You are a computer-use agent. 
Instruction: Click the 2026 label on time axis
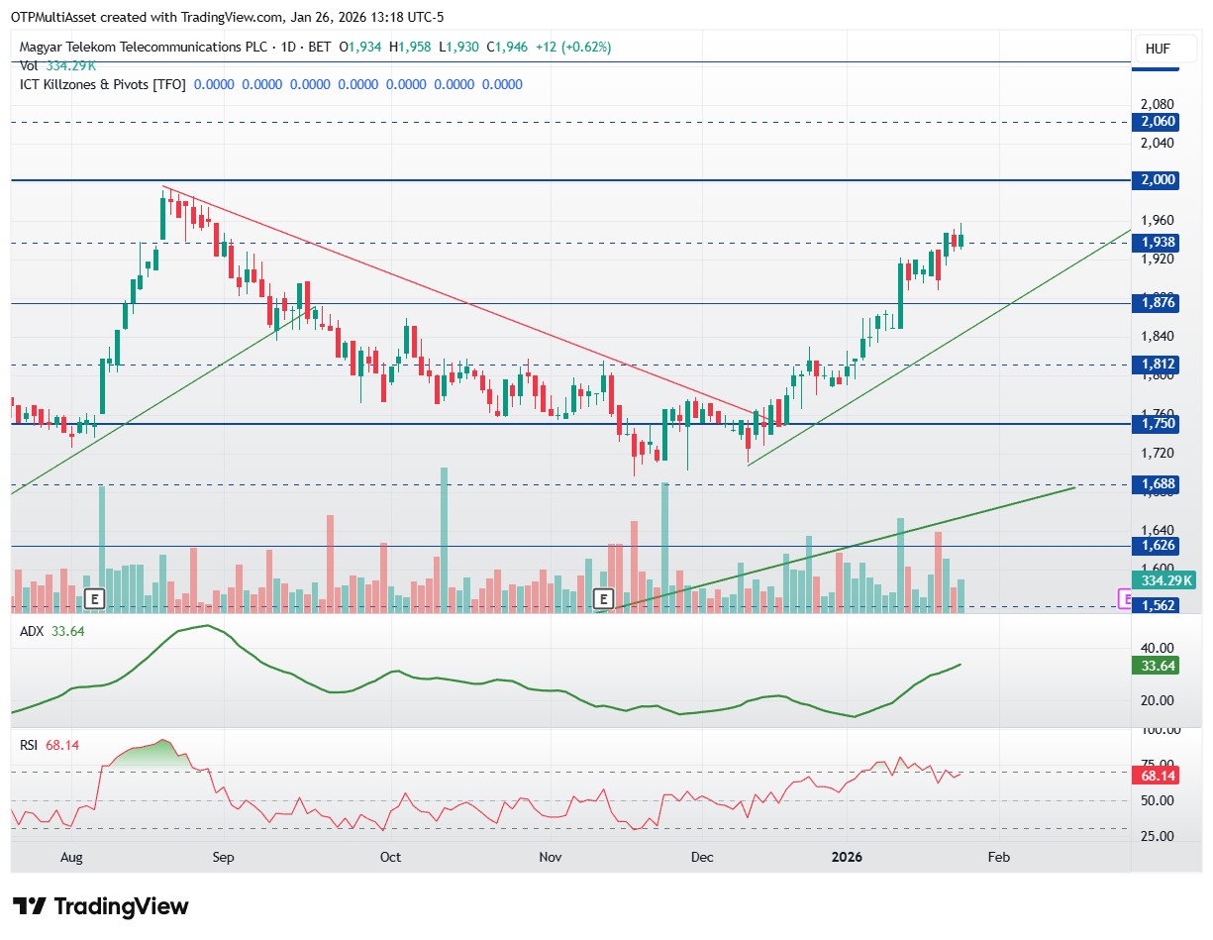[847, 858]
